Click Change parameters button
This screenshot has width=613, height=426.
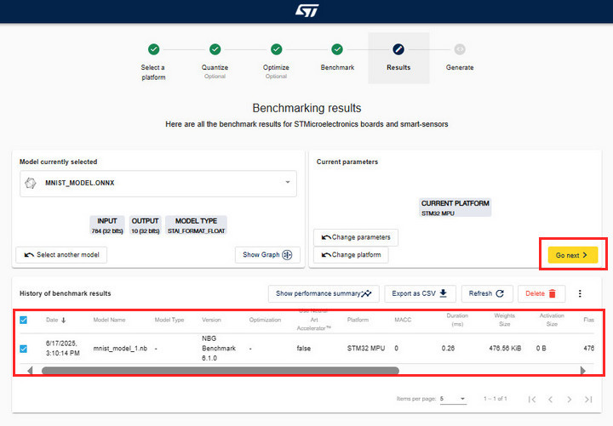coord(356,237)
